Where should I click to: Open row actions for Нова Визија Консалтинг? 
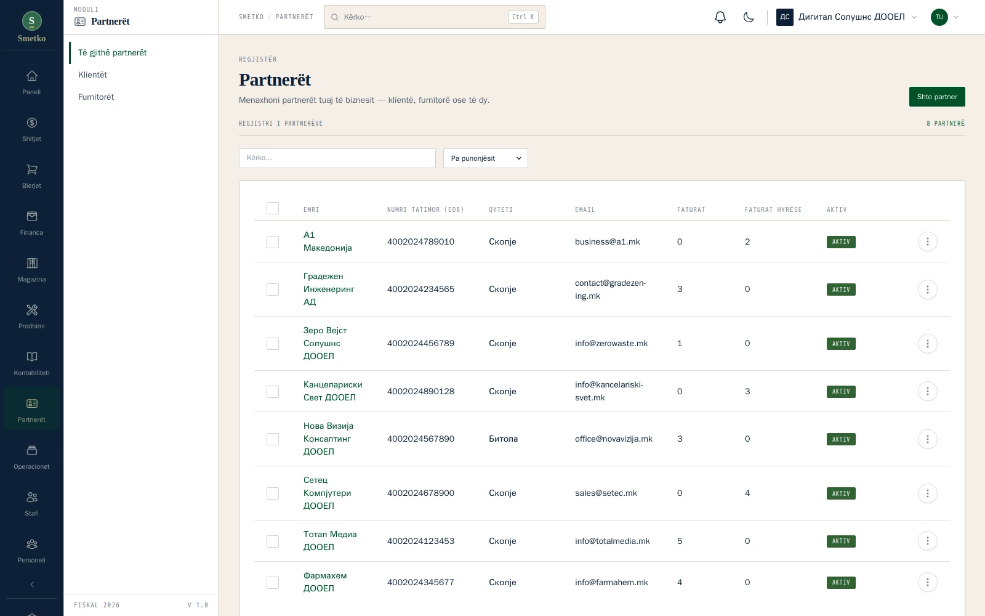927,439
